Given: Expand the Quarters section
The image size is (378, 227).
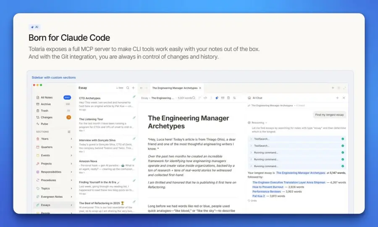Looking at the screenshot, I should (71, 147).
